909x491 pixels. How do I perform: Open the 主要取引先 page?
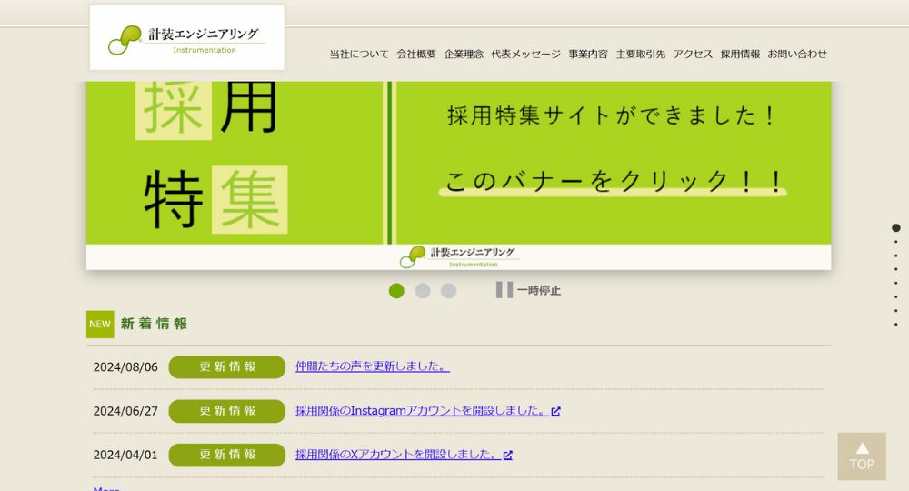tap(640, 54)
